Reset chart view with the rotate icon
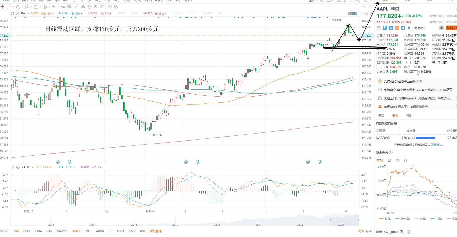 [x=362, y=14]
